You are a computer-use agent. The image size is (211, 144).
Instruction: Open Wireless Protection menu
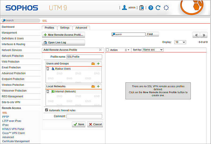pyautogui.click(x=20, y=85)
